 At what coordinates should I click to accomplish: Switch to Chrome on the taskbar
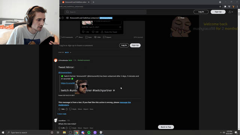(76, 132)
